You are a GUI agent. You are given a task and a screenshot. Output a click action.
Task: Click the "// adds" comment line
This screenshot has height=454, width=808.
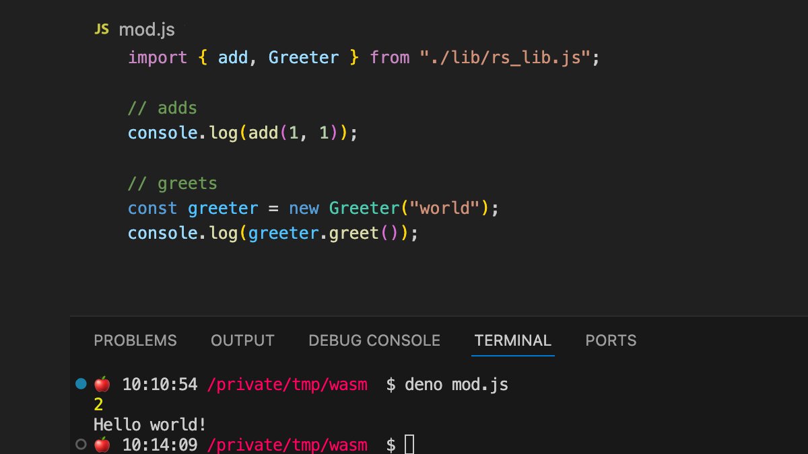click(x=162, y=108)
